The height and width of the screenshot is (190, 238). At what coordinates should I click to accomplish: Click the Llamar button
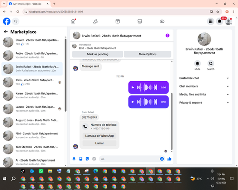tap(99, 143)
